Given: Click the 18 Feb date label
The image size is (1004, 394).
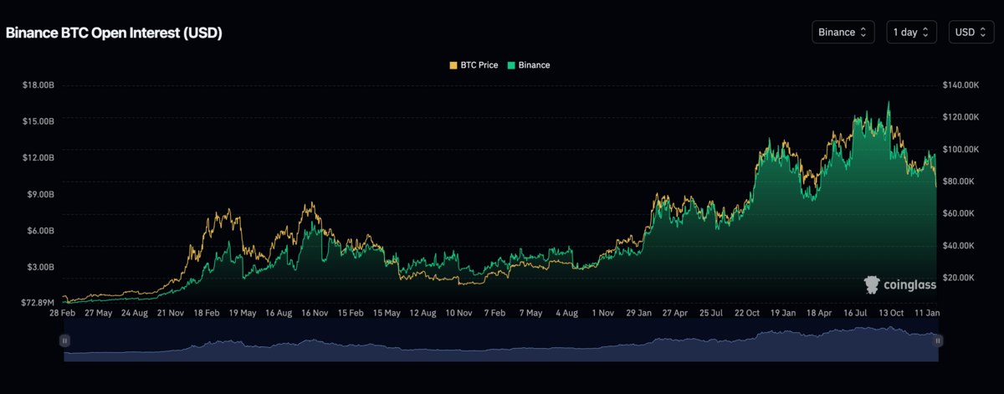Looking at the screenshot, I should pos(207,313).
